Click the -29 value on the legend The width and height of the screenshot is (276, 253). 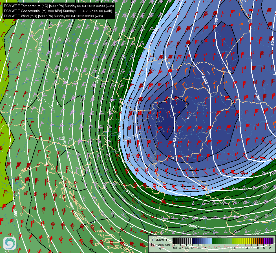tap(216, 248)
